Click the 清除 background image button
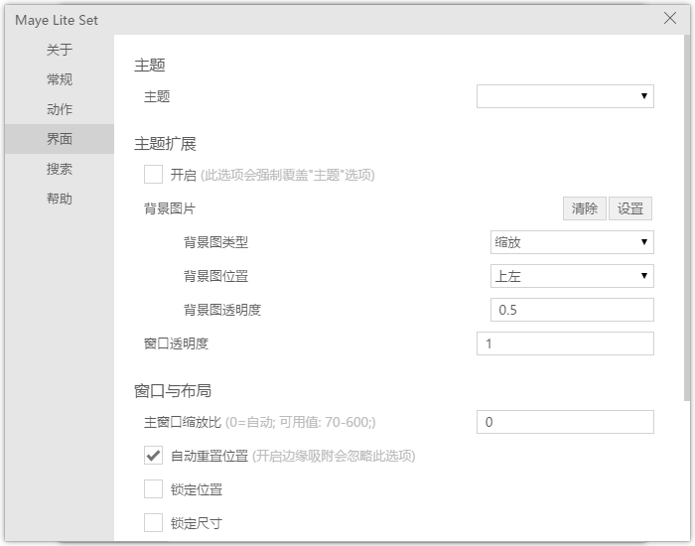 584,208
